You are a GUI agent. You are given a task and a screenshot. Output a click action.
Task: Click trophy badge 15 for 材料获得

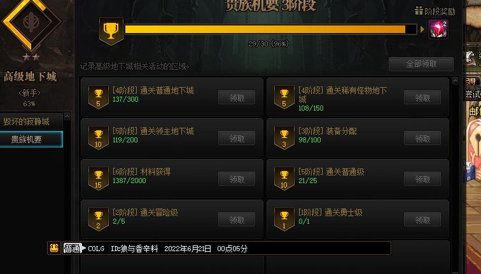tap(98, 179)
